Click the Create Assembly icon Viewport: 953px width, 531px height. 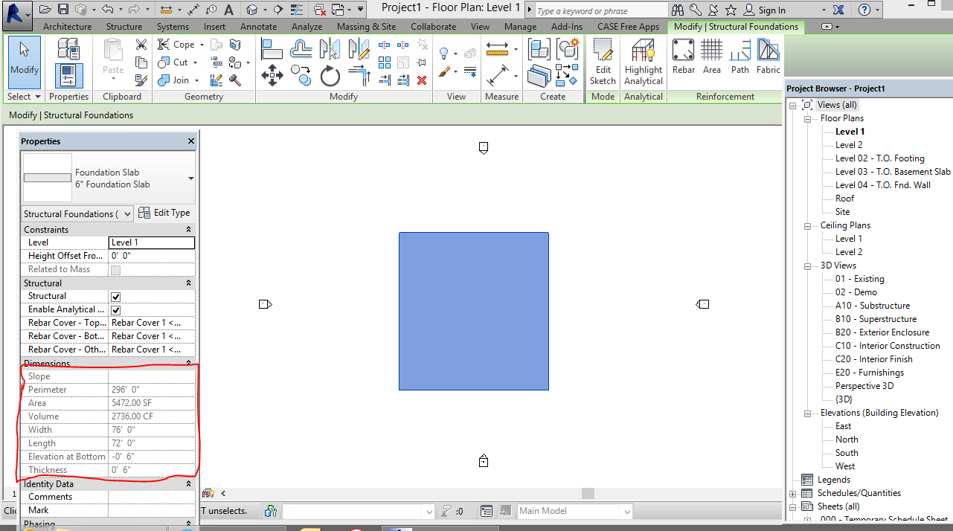point(539,49)
